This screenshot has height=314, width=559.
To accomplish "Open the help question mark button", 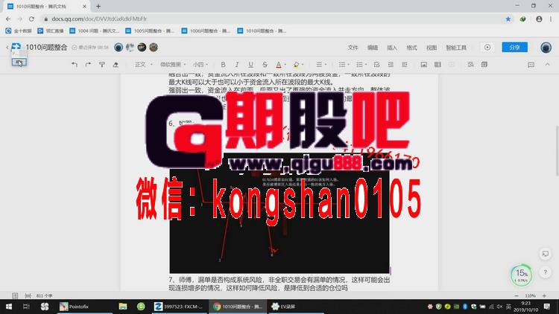I will [x=545, y=272].
